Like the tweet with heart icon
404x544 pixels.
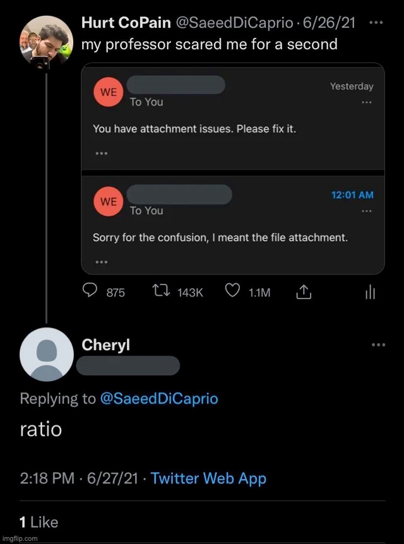(x=233, y=291)
